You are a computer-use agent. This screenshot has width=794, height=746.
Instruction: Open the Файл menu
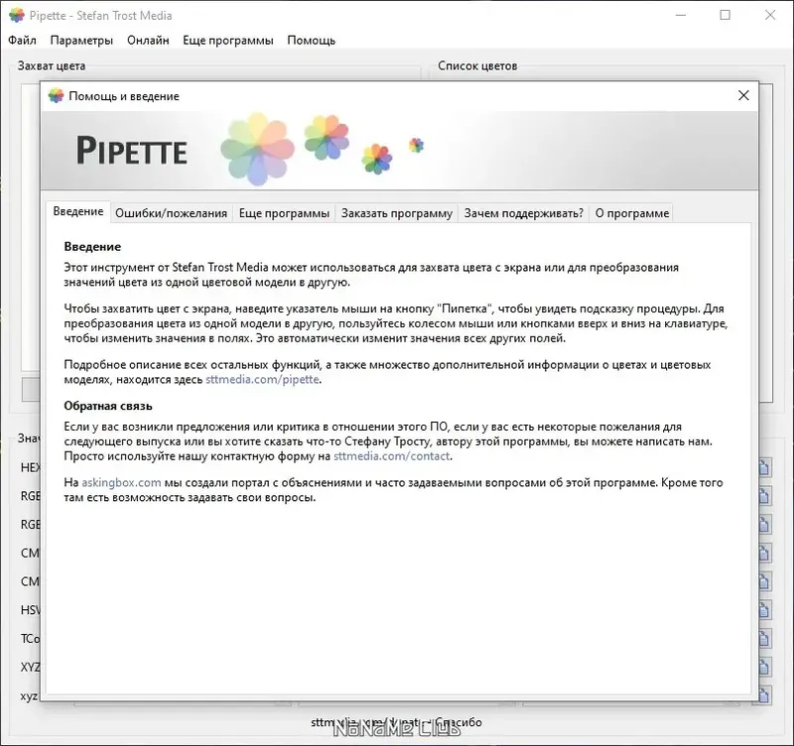pyautogui.click(x=22, y=40)
